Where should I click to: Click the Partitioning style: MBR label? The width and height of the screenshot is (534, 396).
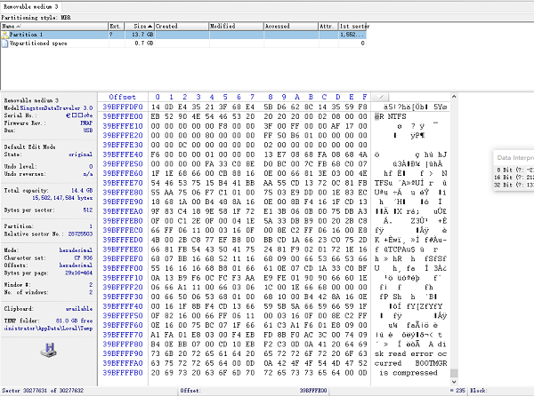pyautogui.click(x=36, y=18)
